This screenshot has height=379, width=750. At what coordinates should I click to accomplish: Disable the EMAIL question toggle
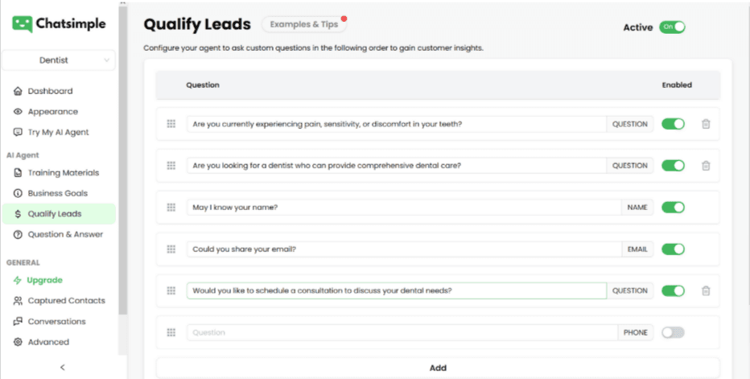coord(673,249)
